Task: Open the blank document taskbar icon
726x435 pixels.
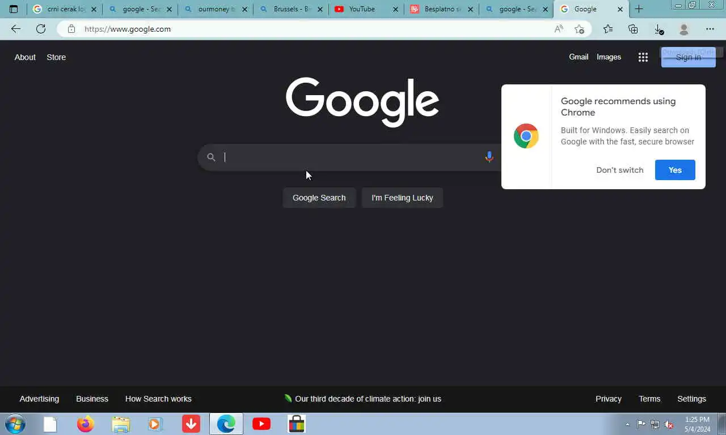Action: click(x=50, y=424)
